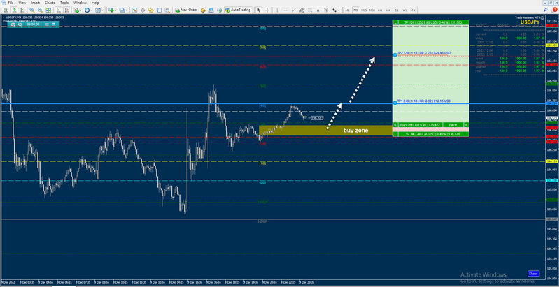Open the File menu

pyautogui.click(x=10, y=3)
